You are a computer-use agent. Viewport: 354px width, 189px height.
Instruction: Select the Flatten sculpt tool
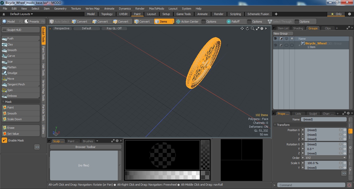[21, 67]
